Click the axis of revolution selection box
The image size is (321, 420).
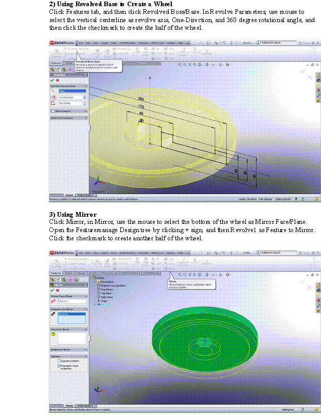pyautogui.click(x=73, y=91)
